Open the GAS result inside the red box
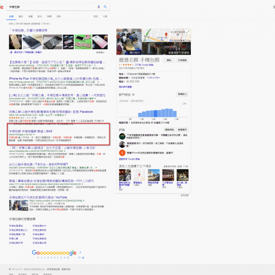 (x=30, y=131)
